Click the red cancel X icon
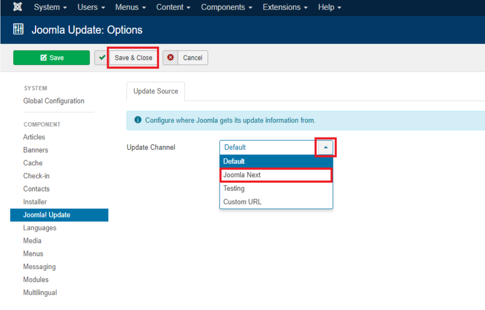Image resolution: width=485 pixels, height=310 pixels. (x=170, y=58)
